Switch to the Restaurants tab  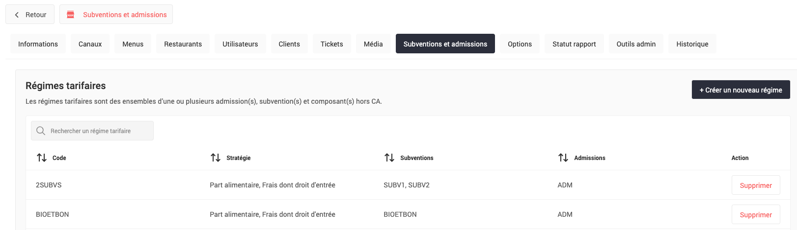tap(183, 44)
